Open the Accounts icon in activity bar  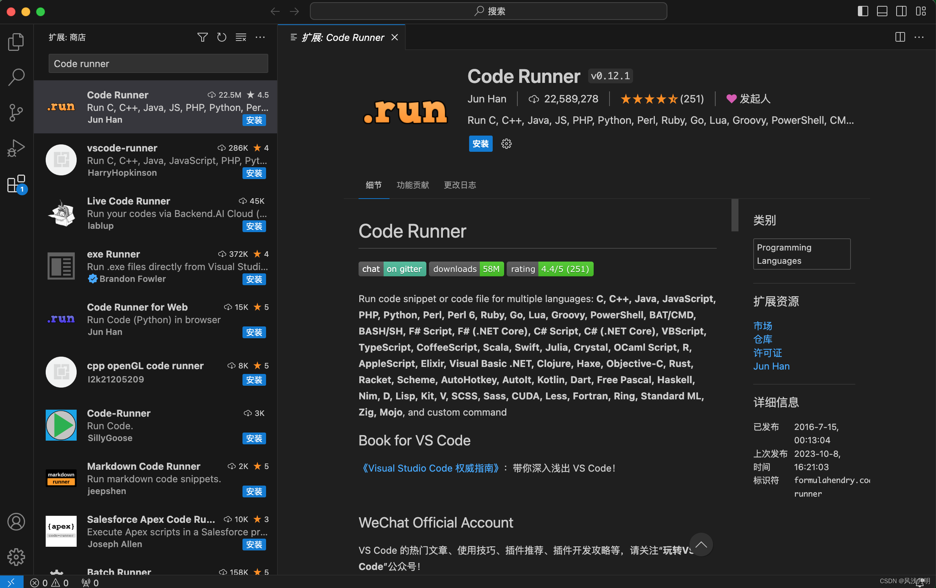16,522
